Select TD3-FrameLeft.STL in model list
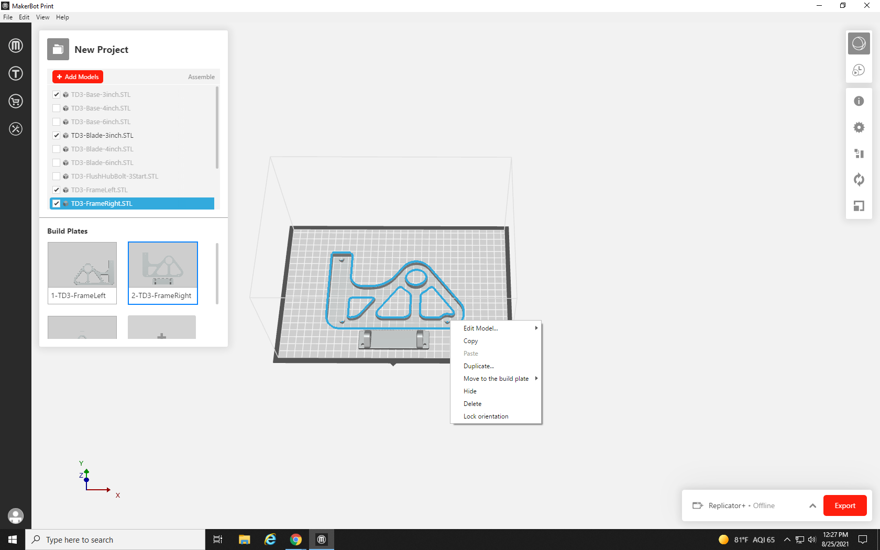Viewport: 880px width, 550px height. [x=132, y=190]
